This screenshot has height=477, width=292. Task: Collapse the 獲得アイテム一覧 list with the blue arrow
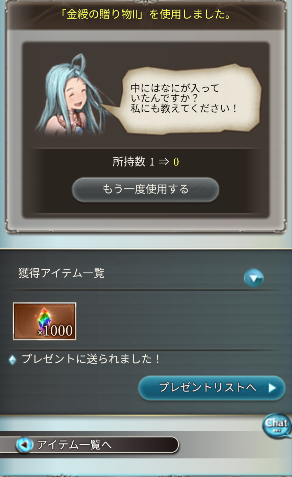coord(254,278)
